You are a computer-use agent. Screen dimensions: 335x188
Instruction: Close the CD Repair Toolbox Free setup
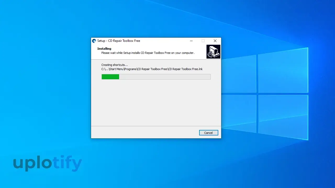pos(215,41)
